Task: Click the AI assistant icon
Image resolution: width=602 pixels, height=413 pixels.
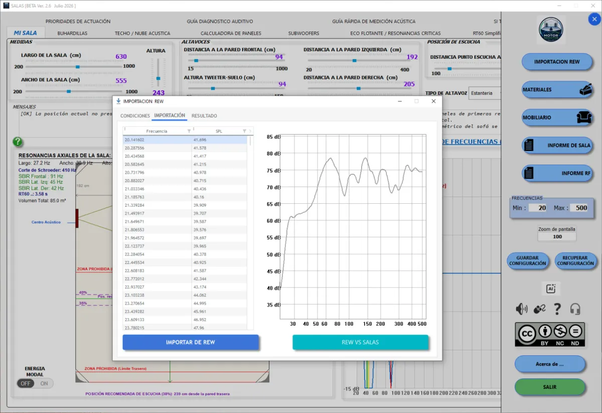Action: coord(551,289)
